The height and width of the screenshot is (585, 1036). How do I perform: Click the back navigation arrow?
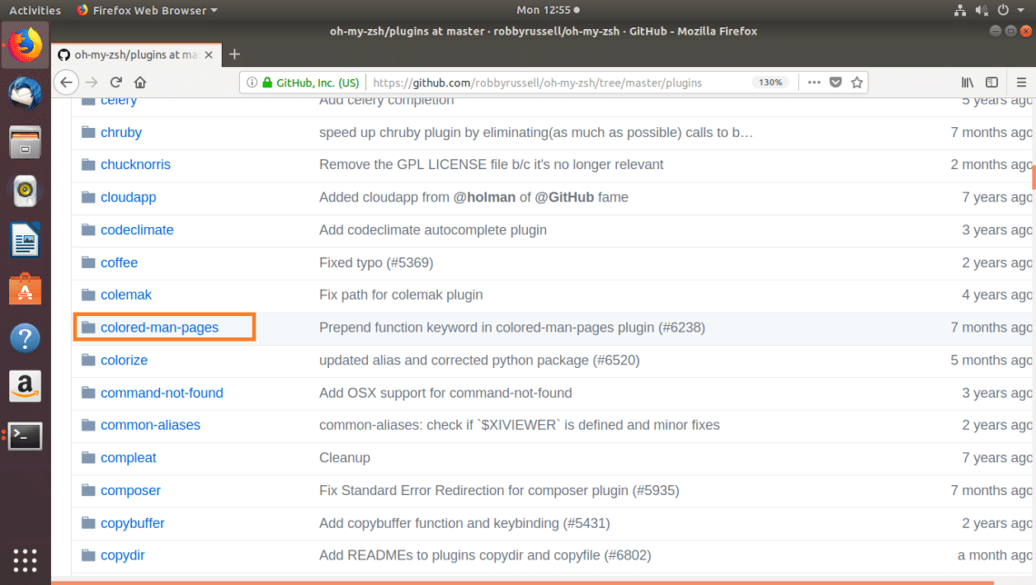65,83
